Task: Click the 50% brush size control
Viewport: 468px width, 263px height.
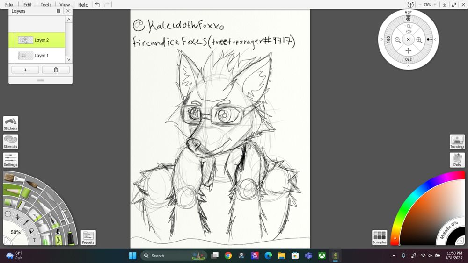Action: (15, 232)
